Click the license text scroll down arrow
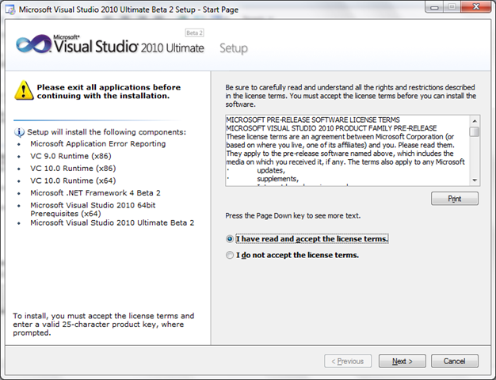 click(x=475, y=180)
